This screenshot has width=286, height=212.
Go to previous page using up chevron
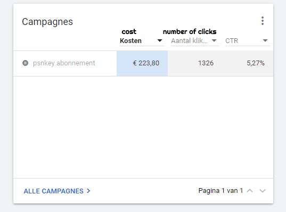pos(250,191)
